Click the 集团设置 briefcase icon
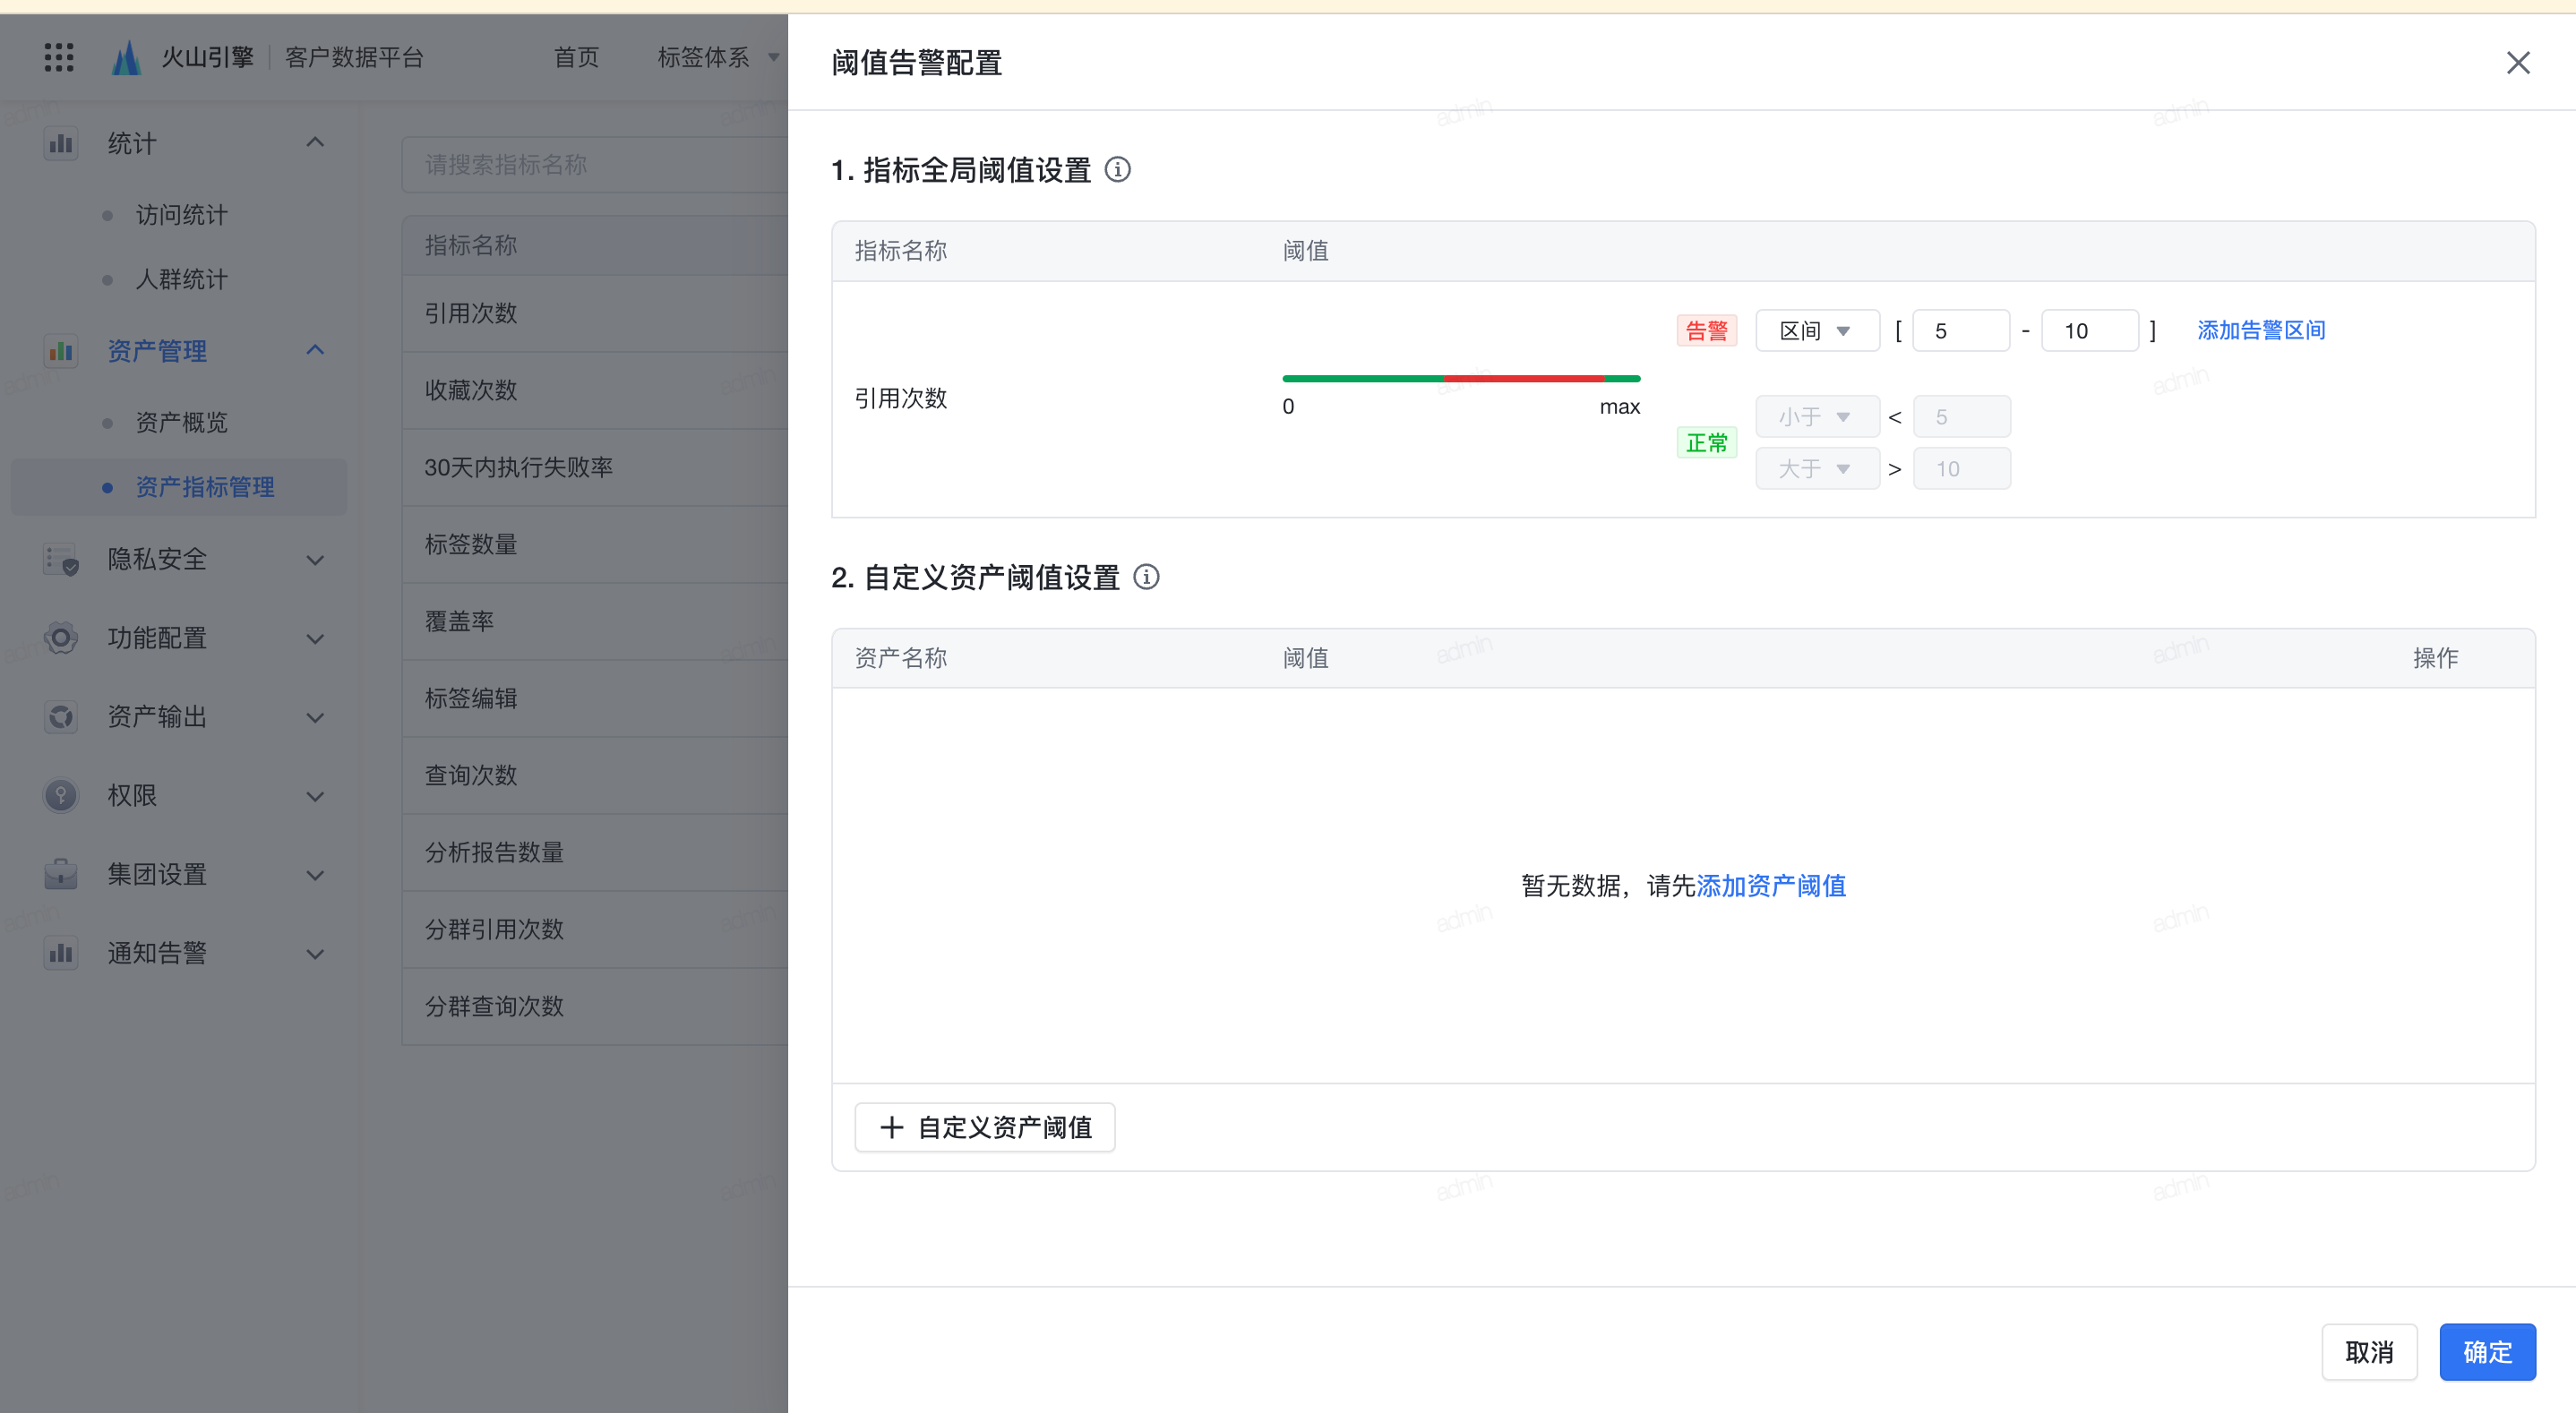Image resolution: width=2576 pixels, height=1413 pixels. [61, 874]
